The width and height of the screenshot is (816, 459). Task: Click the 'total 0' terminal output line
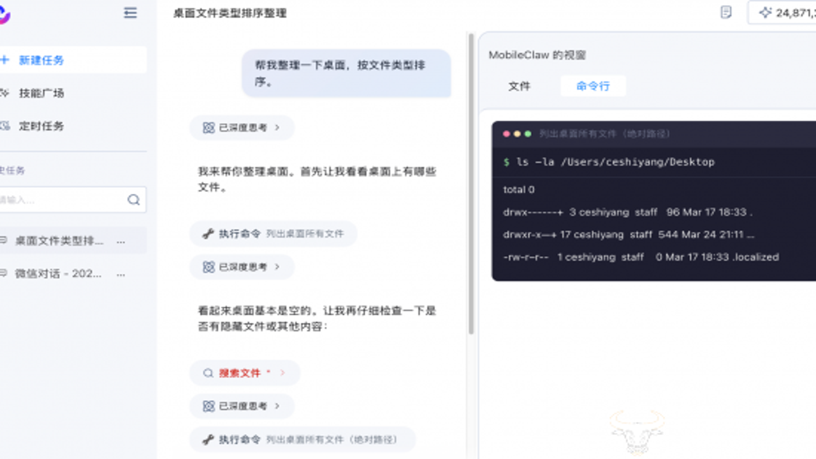click(x=519, y=189)
